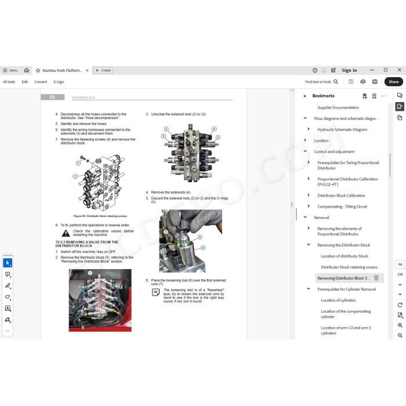406x406 pixels.
Task: Open the E-Sign menu
Action: click(x=59, y=82)
